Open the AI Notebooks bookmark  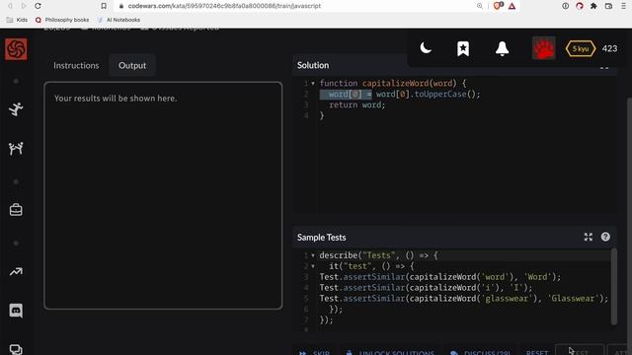pyautogui.click(x=118, y=20)
